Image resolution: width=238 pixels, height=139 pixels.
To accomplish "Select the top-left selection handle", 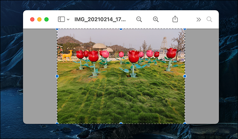I will (57, 29).
